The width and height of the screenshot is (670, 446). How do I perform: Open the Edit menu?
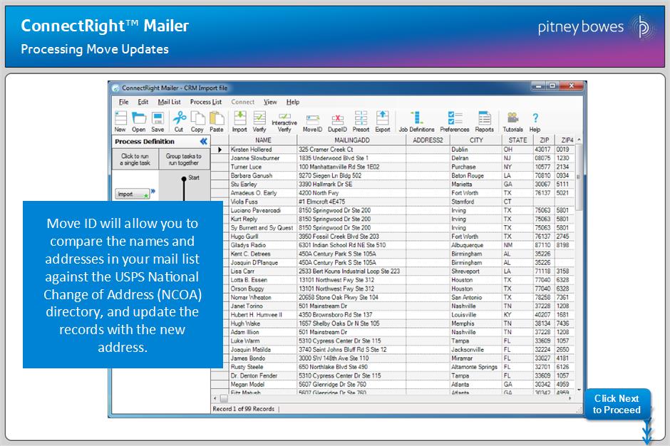point(143,102)
